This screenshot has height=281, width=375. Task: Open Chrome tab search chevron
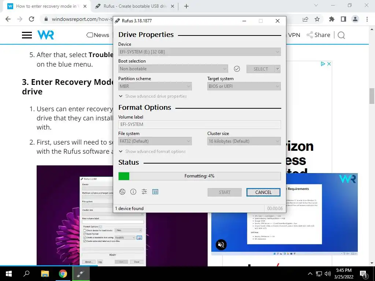click(316, 5)
